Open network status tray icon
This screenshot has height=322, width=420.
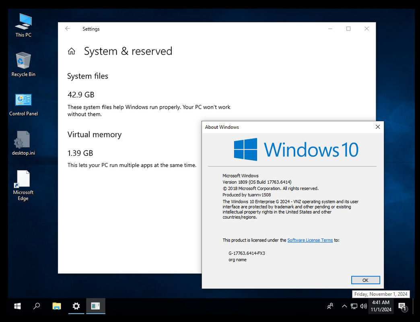pyautogui.click(x=354, y=306)
